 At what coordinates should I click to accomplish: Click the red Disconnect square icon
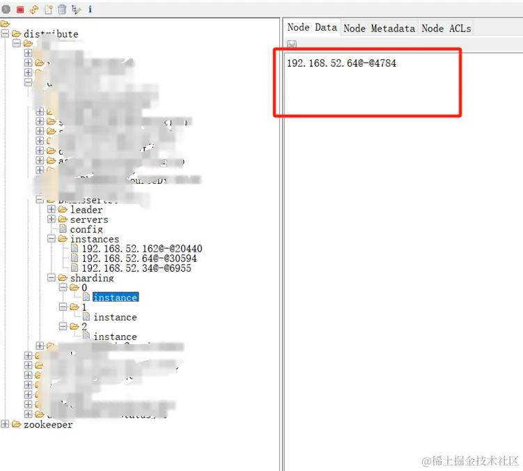[20, 10]
